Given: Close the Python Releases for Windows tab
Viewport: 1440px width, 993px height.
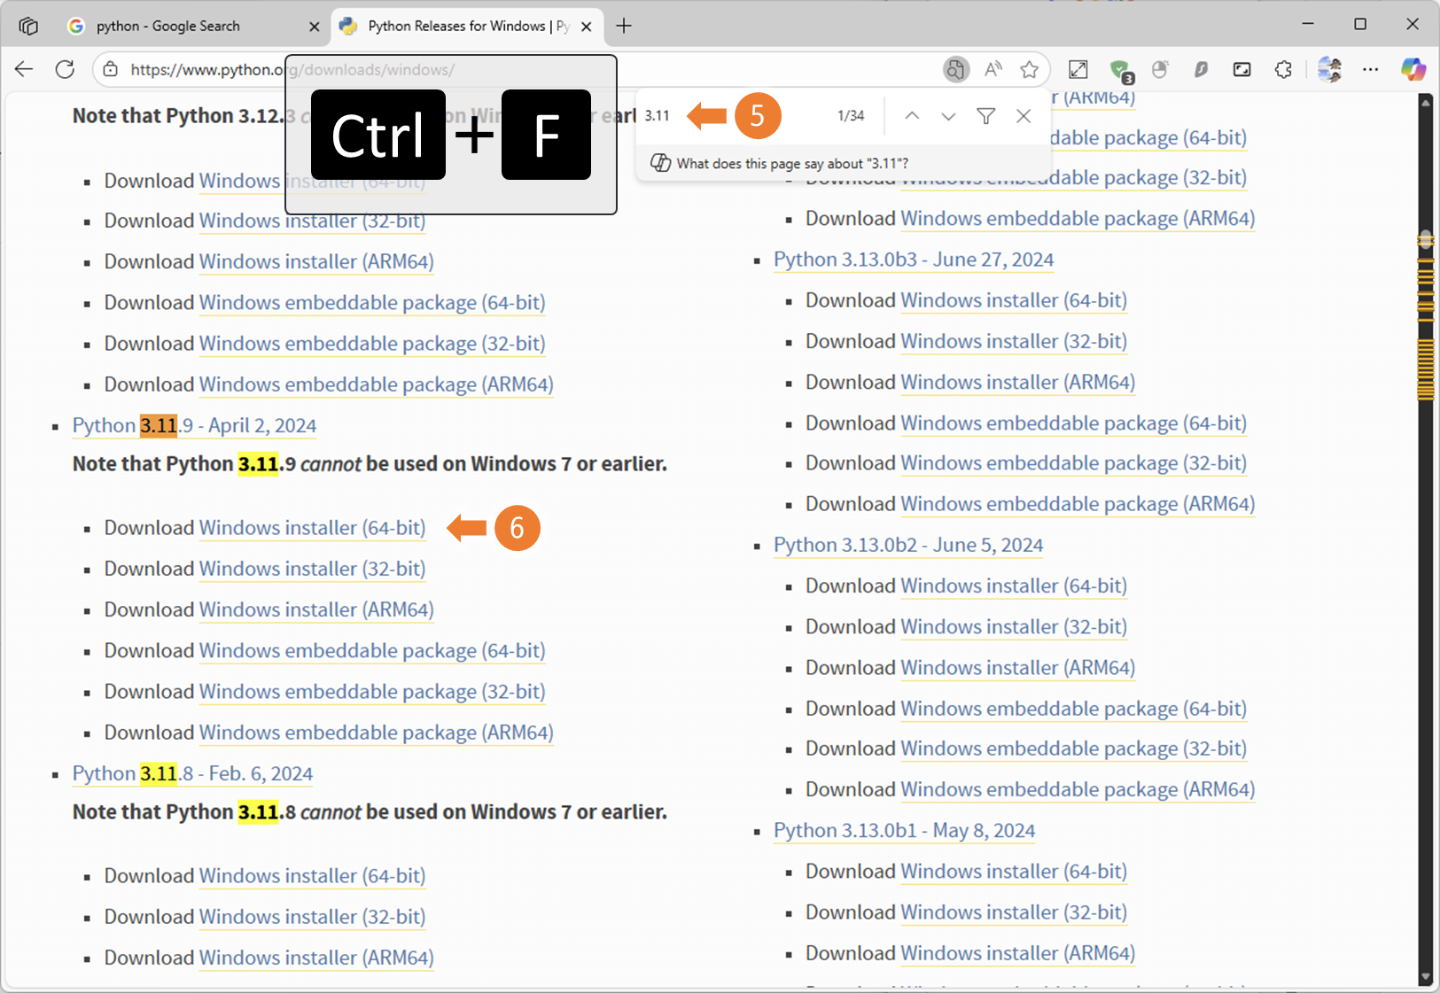Looking at the screenshot, I should (x=587, y=27).
